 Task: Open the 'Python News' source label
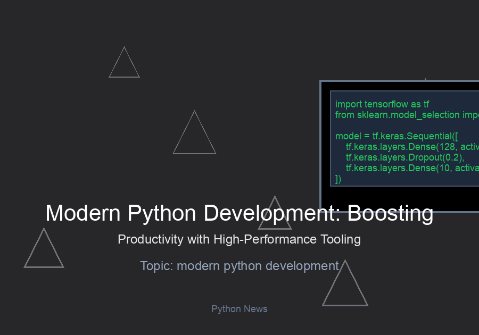tap(239, 309)
